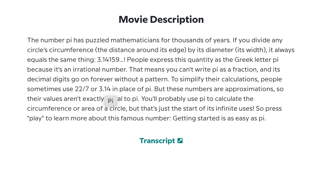Open the Transcript link
The width and height of the screenshot is (329, 173).
157,141
